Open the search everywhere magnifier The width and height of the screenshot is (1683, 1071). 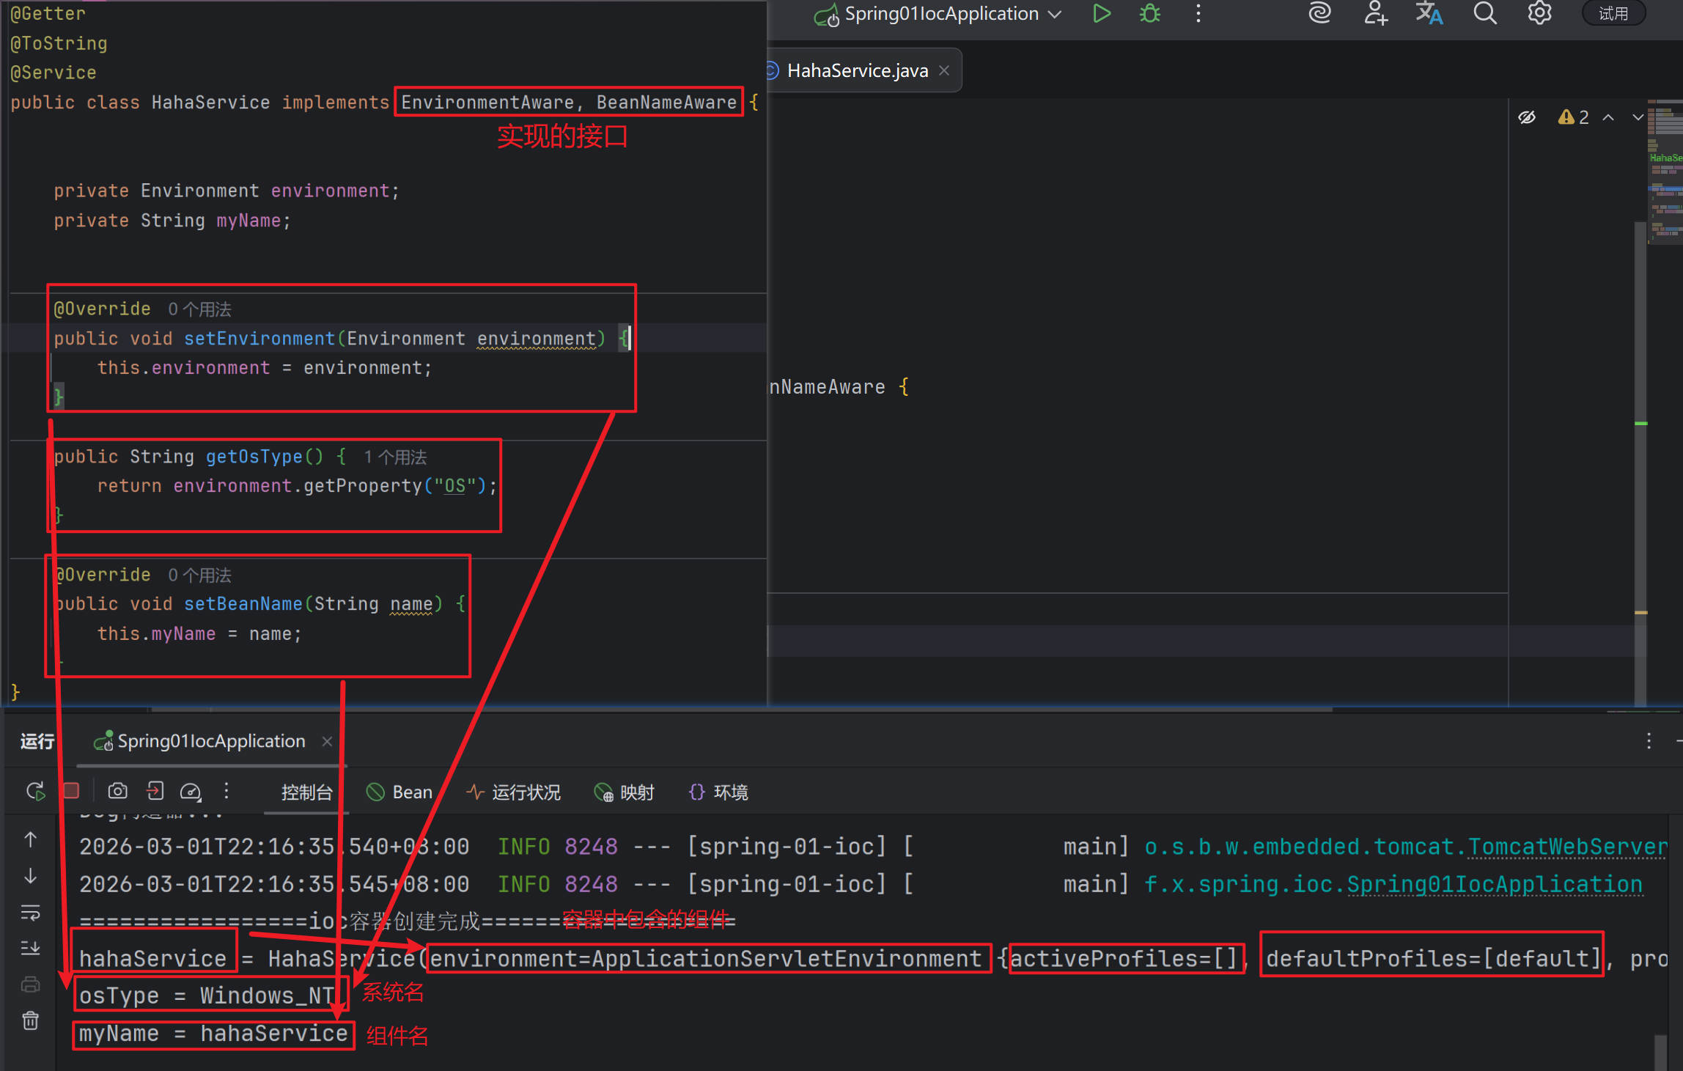pos(1484,13)
